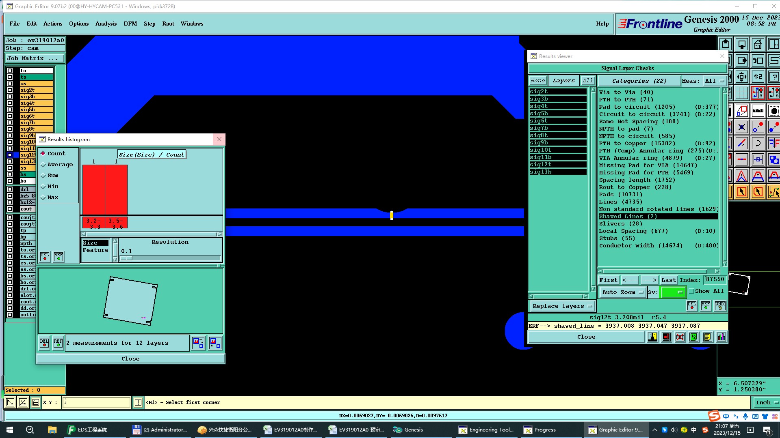Open the DFM menu
780x438 pixels.
coord(130,24)
